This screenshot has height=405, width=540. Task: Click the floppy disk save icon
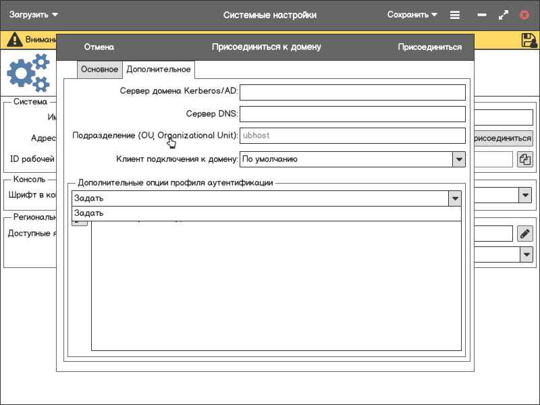pos(529,40)
